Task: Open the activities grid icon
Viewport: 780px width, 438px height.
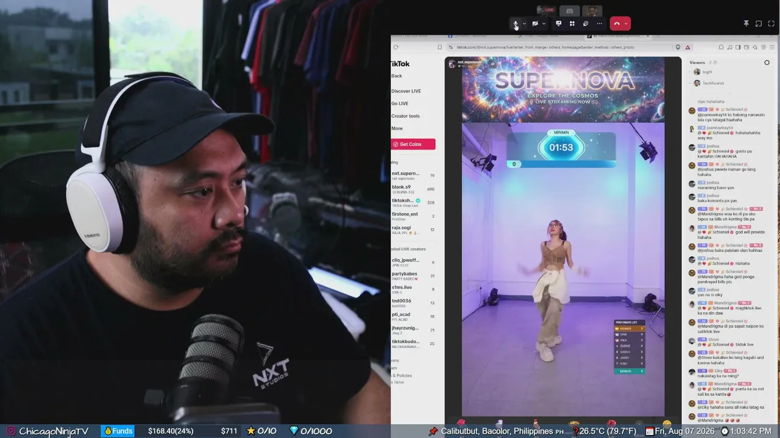Action: (572, 24)
